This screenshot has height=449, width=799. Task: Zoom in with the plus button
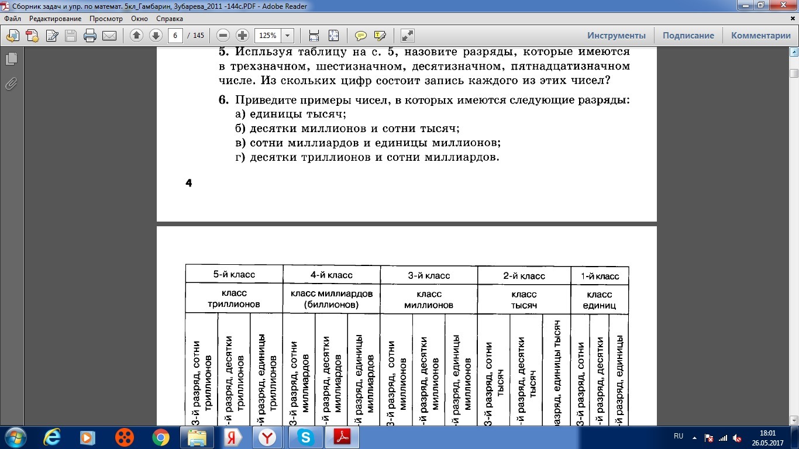pyautogui.click(x=242, y=36)
